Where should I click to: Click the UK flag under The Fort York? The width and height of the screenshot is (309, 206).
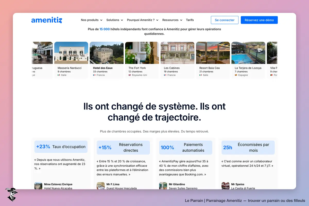[130, 75]
